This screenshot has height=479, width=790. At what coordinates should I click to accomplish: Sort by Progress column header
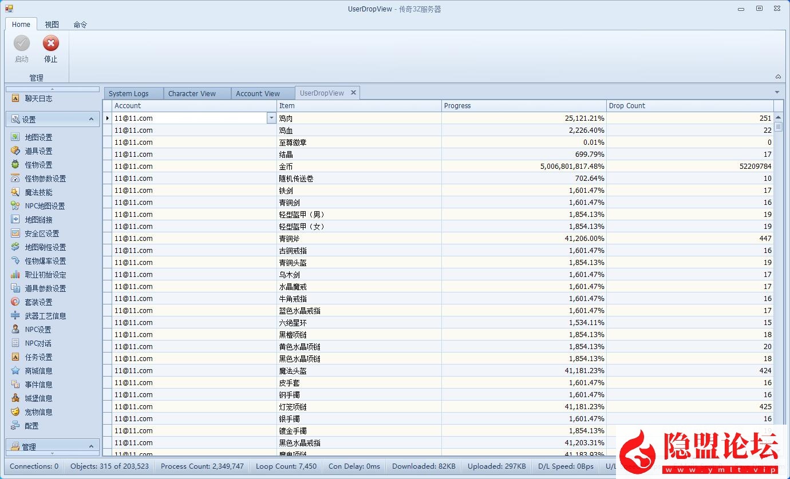tap(523, 106)
